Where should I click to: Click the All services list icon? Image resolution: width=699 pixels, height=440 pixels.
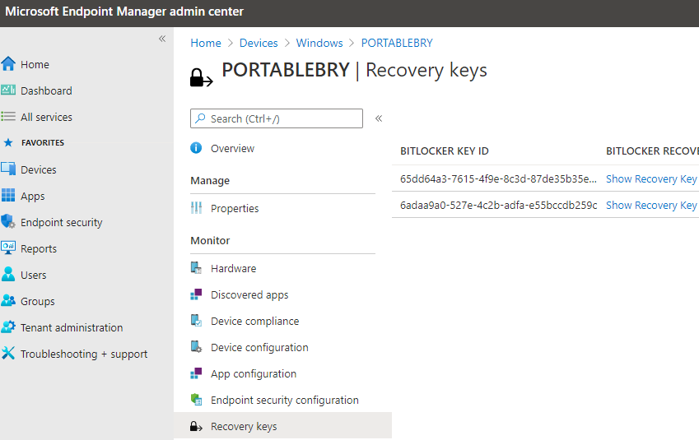click(x=9, y=117)
